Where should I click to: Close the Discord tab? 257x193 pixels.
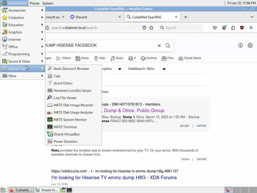coord(120,17)
